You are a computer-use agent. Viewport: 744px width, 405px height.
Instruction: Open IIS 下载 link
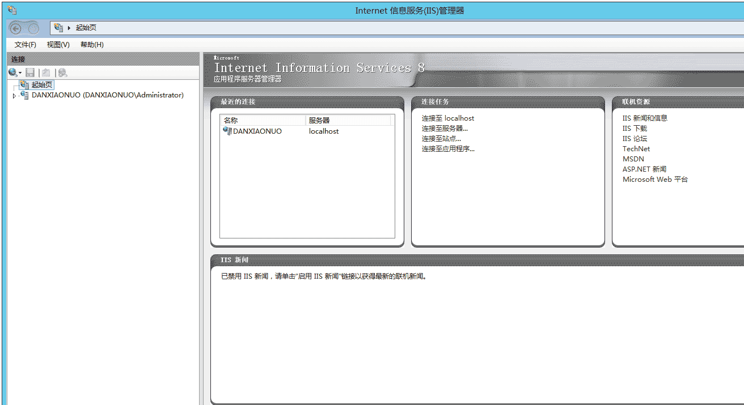[635, 129]
